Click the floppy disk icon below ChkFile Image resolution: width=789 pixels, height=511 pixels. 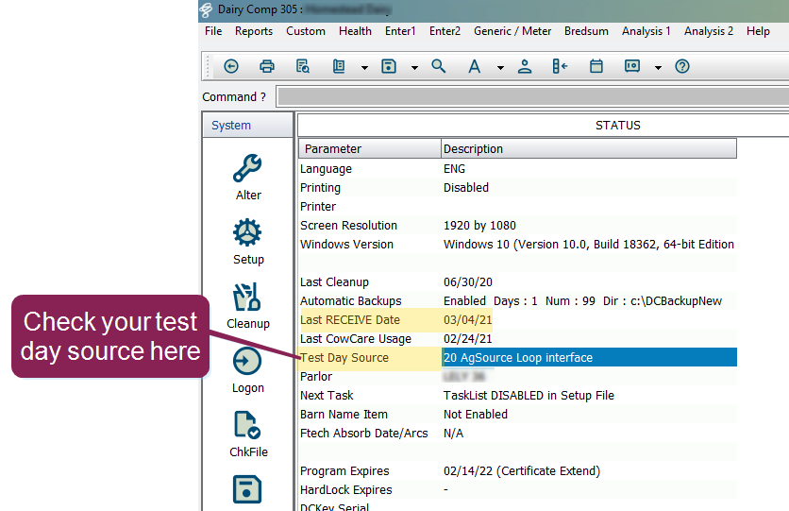[x=247, y=489]
